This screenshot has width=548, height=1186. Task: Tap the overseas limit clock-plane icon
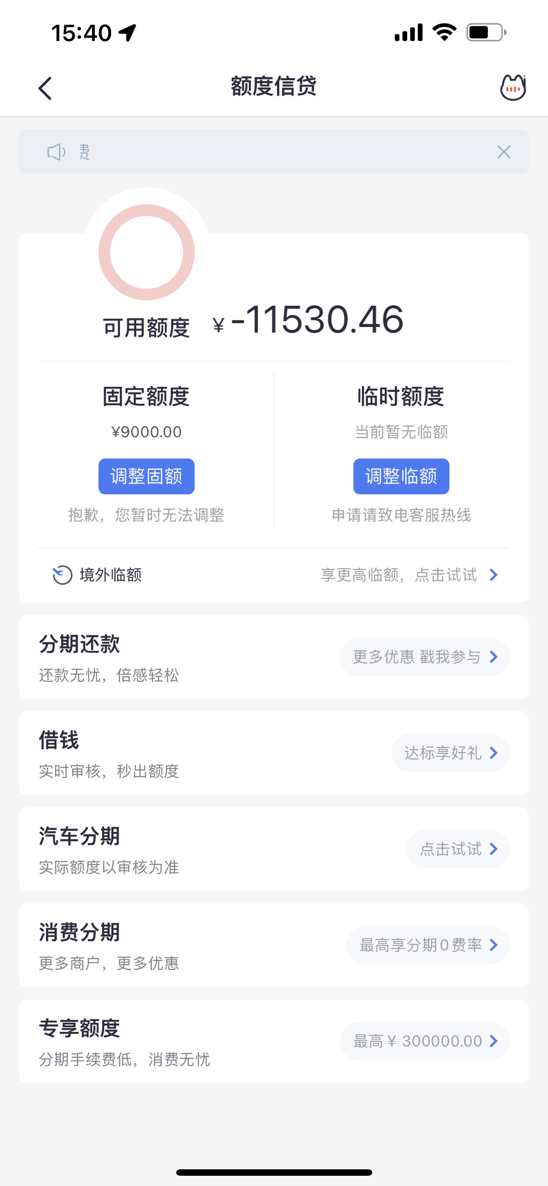tap(62, 574)
